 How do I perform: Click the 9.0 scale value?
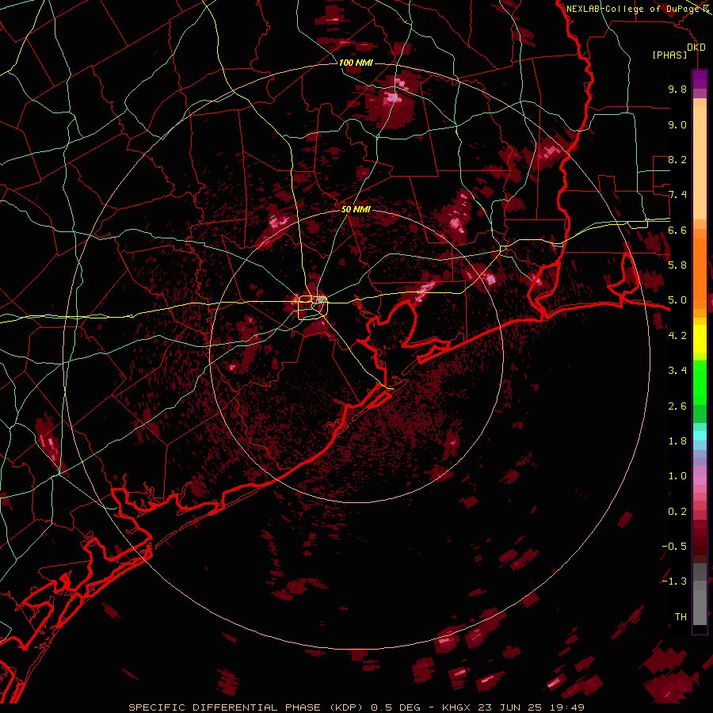click(677, 124)
